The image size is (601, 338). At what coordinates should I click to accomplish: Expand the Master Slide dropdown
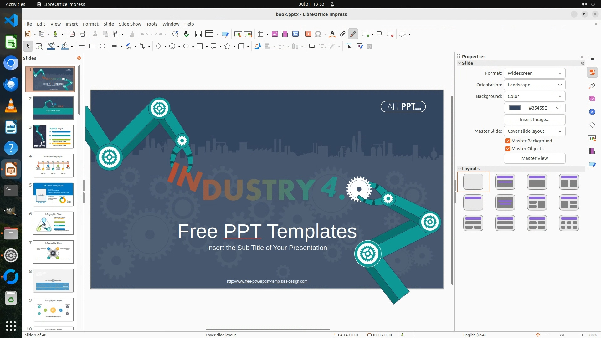click(534, 131)
